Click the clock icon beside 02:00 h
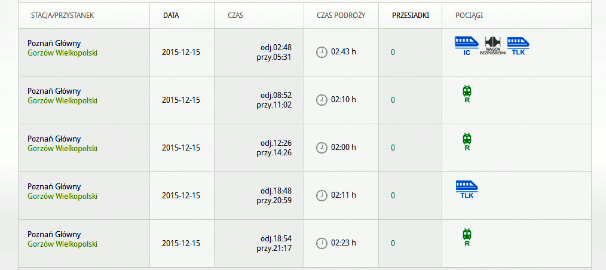This screenshot has width=606, height=270. tap(322, 148)
